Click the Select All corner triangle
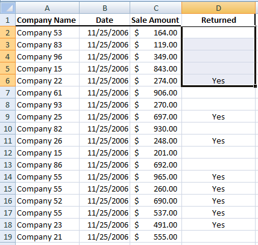The height and width of the screenshot is (245, 258). click(x=8, y=8)
